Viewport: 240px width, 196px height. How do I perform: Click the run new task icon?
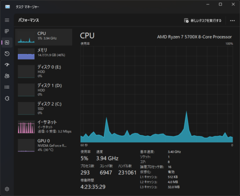[186, 20]
